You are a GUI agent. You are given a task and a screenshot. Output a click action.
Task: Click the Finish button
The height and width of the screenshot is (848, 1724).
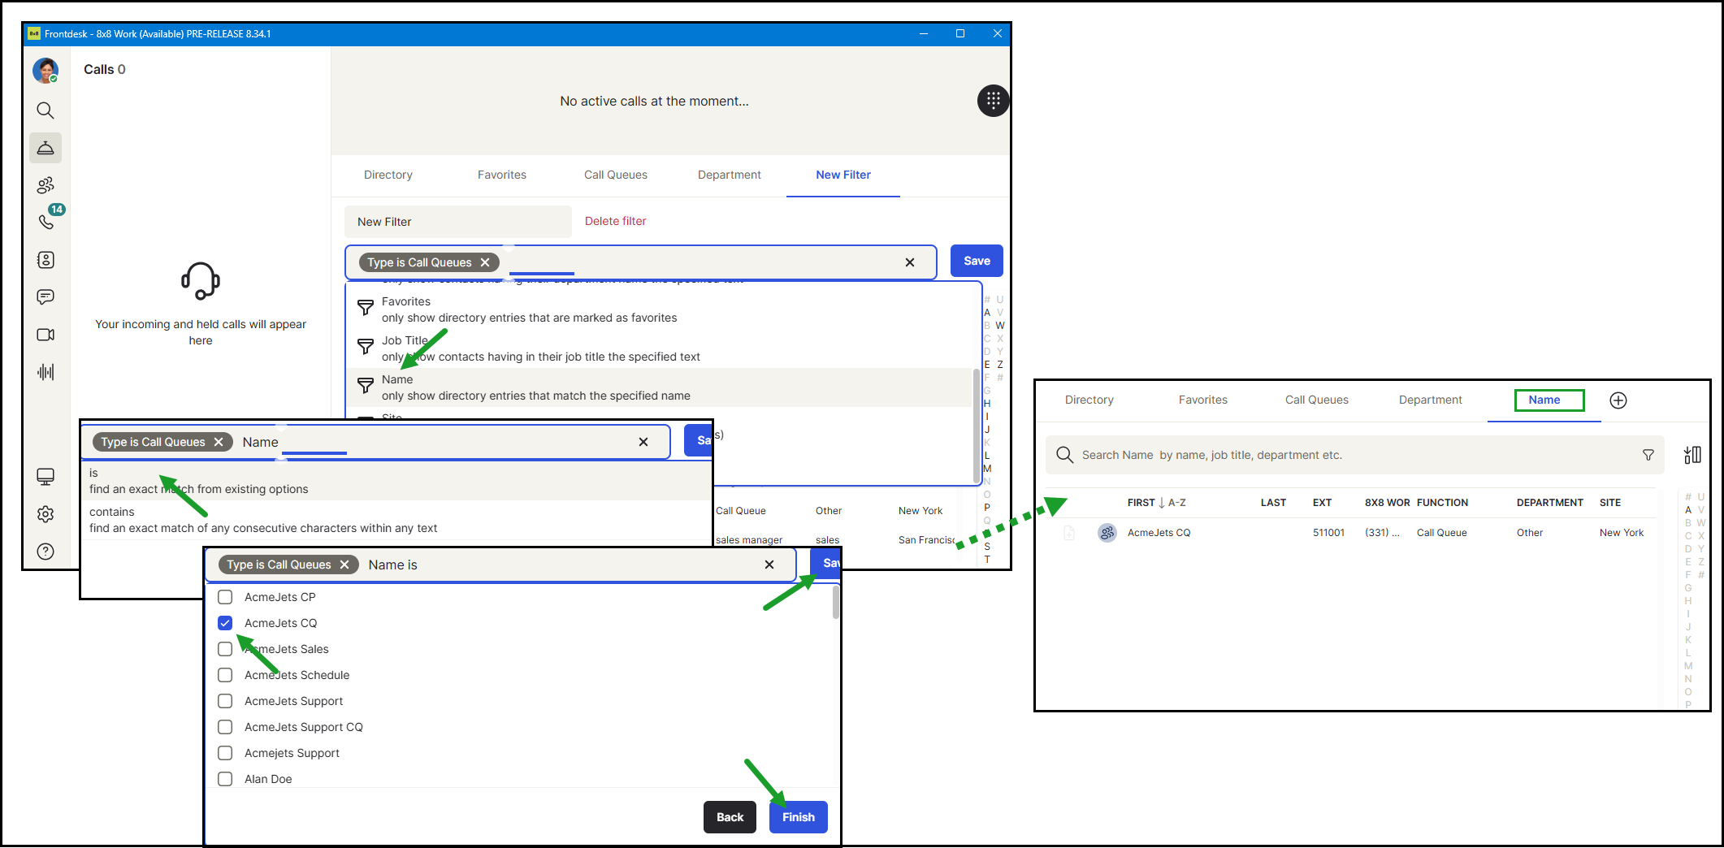pos(799,817)
